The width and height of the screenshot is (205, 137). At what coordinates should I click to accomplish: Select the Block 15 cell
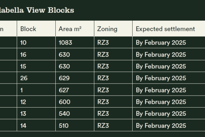click(x=24, y=66)
